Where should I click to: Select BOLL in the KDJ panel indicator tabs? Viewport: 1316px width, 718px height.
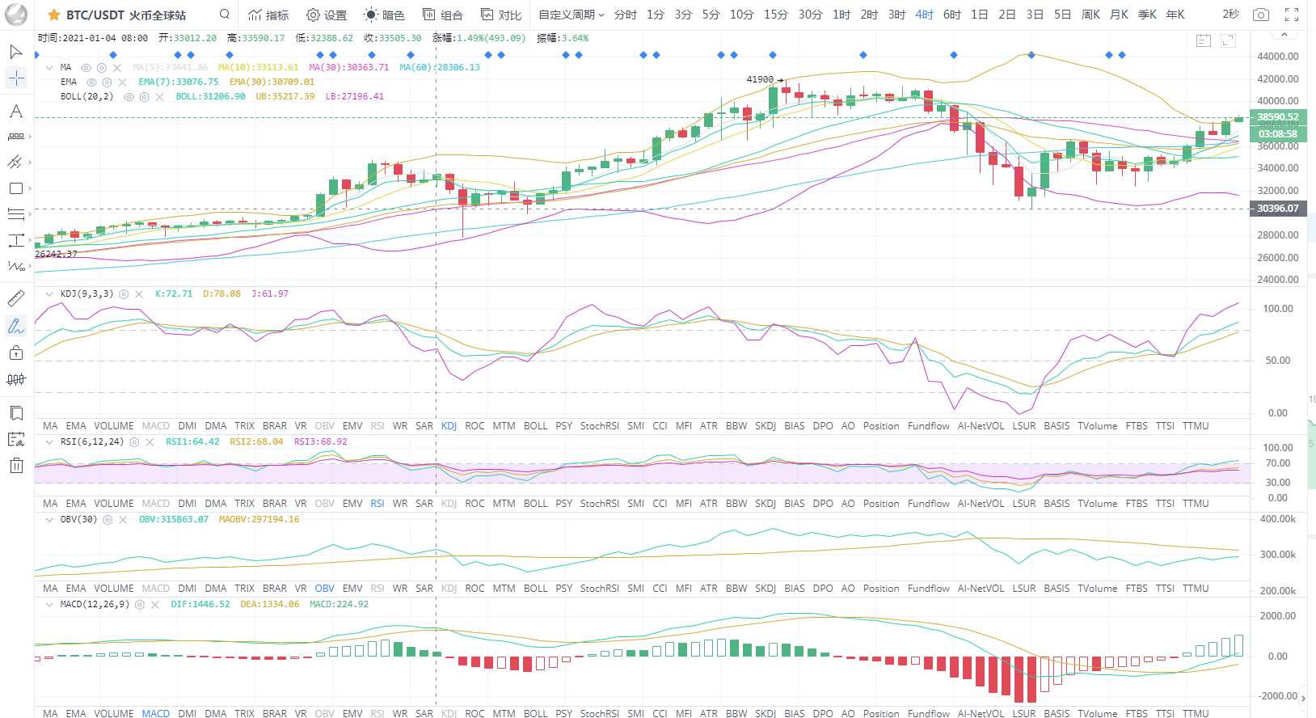535,426
